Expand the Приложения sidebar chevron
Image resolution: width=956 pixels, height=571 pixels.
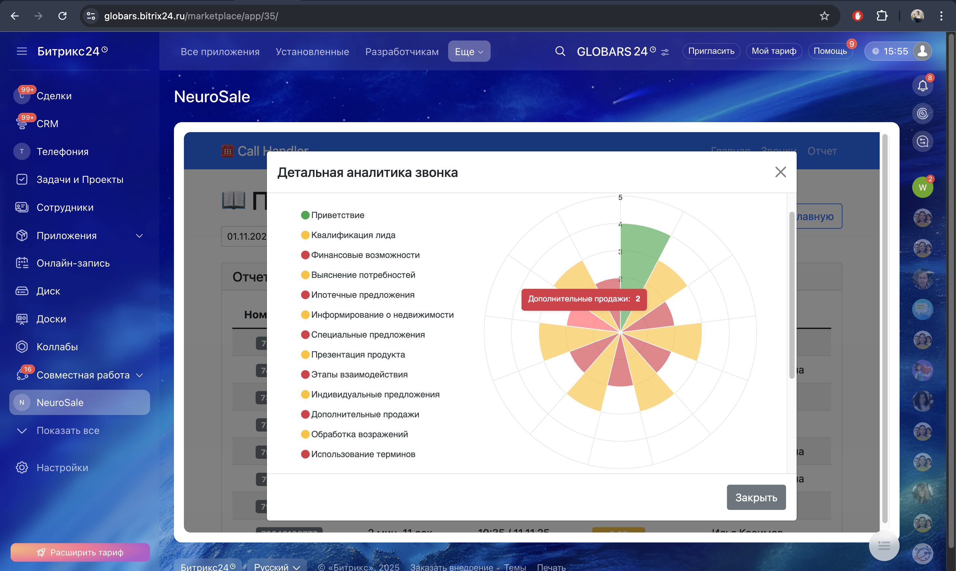140,235
